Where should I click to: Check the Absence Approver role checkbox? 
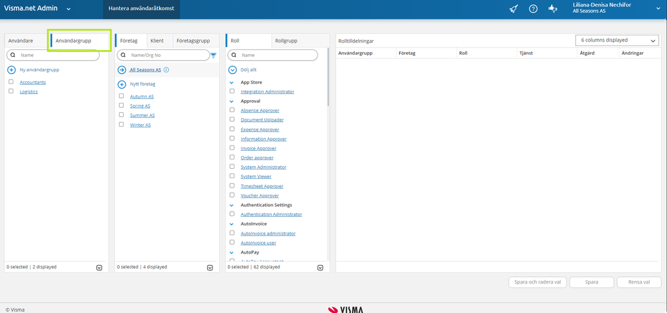click(232, 110)
